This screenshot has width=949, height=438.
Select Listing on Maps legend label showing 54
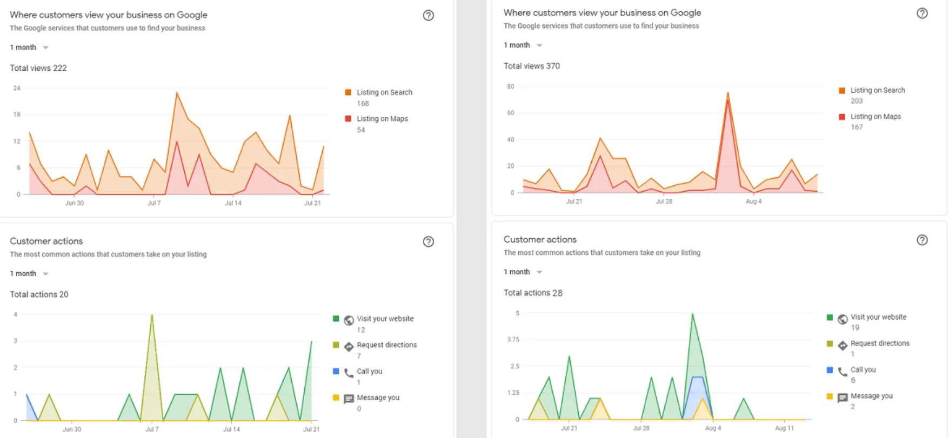[x=382, y=119]
